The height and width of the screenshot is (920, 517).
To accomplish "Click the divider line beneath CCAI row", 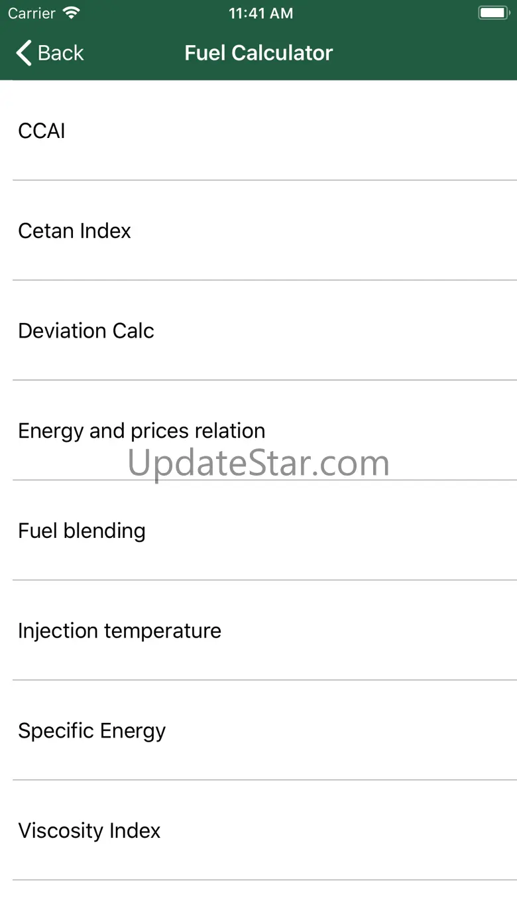I will pos(265,180).
